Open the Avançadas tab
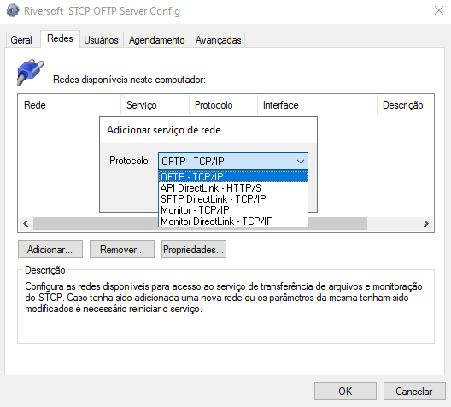The width and height of the screenshot is (451, 407). [x=218, y=39]
